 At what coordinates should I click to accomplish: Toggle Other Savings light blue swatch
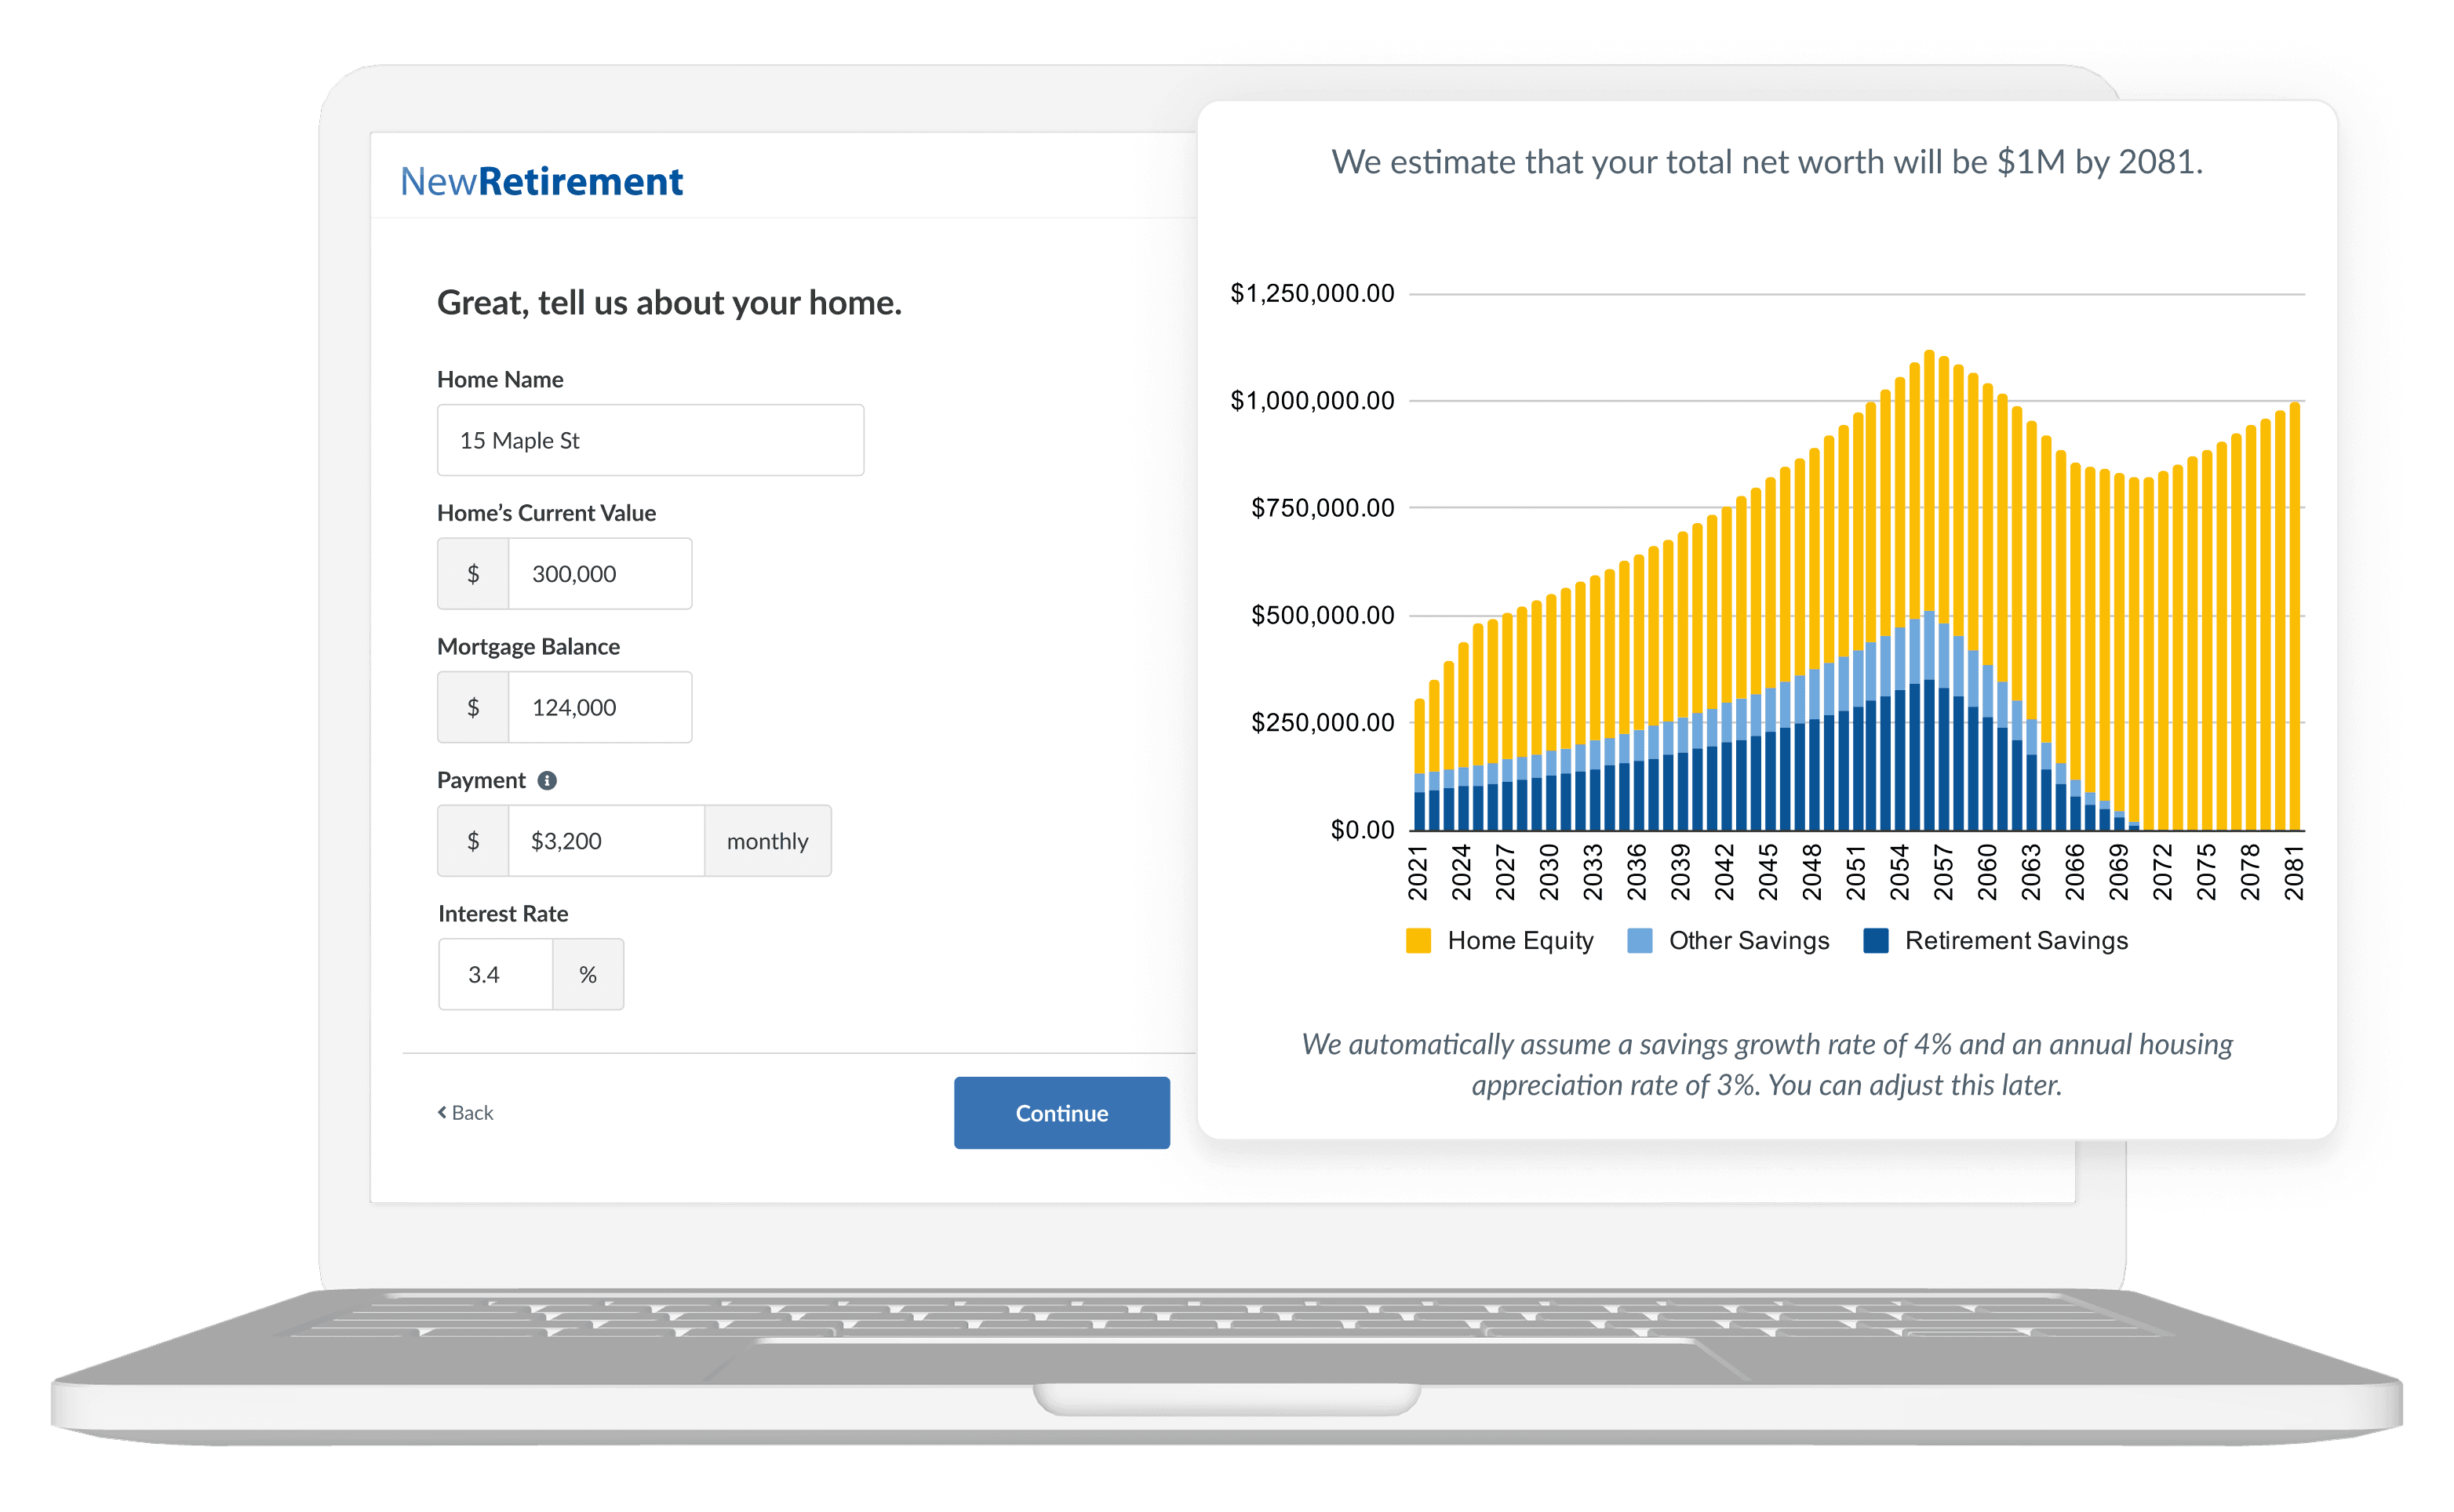coord(1639,941)
